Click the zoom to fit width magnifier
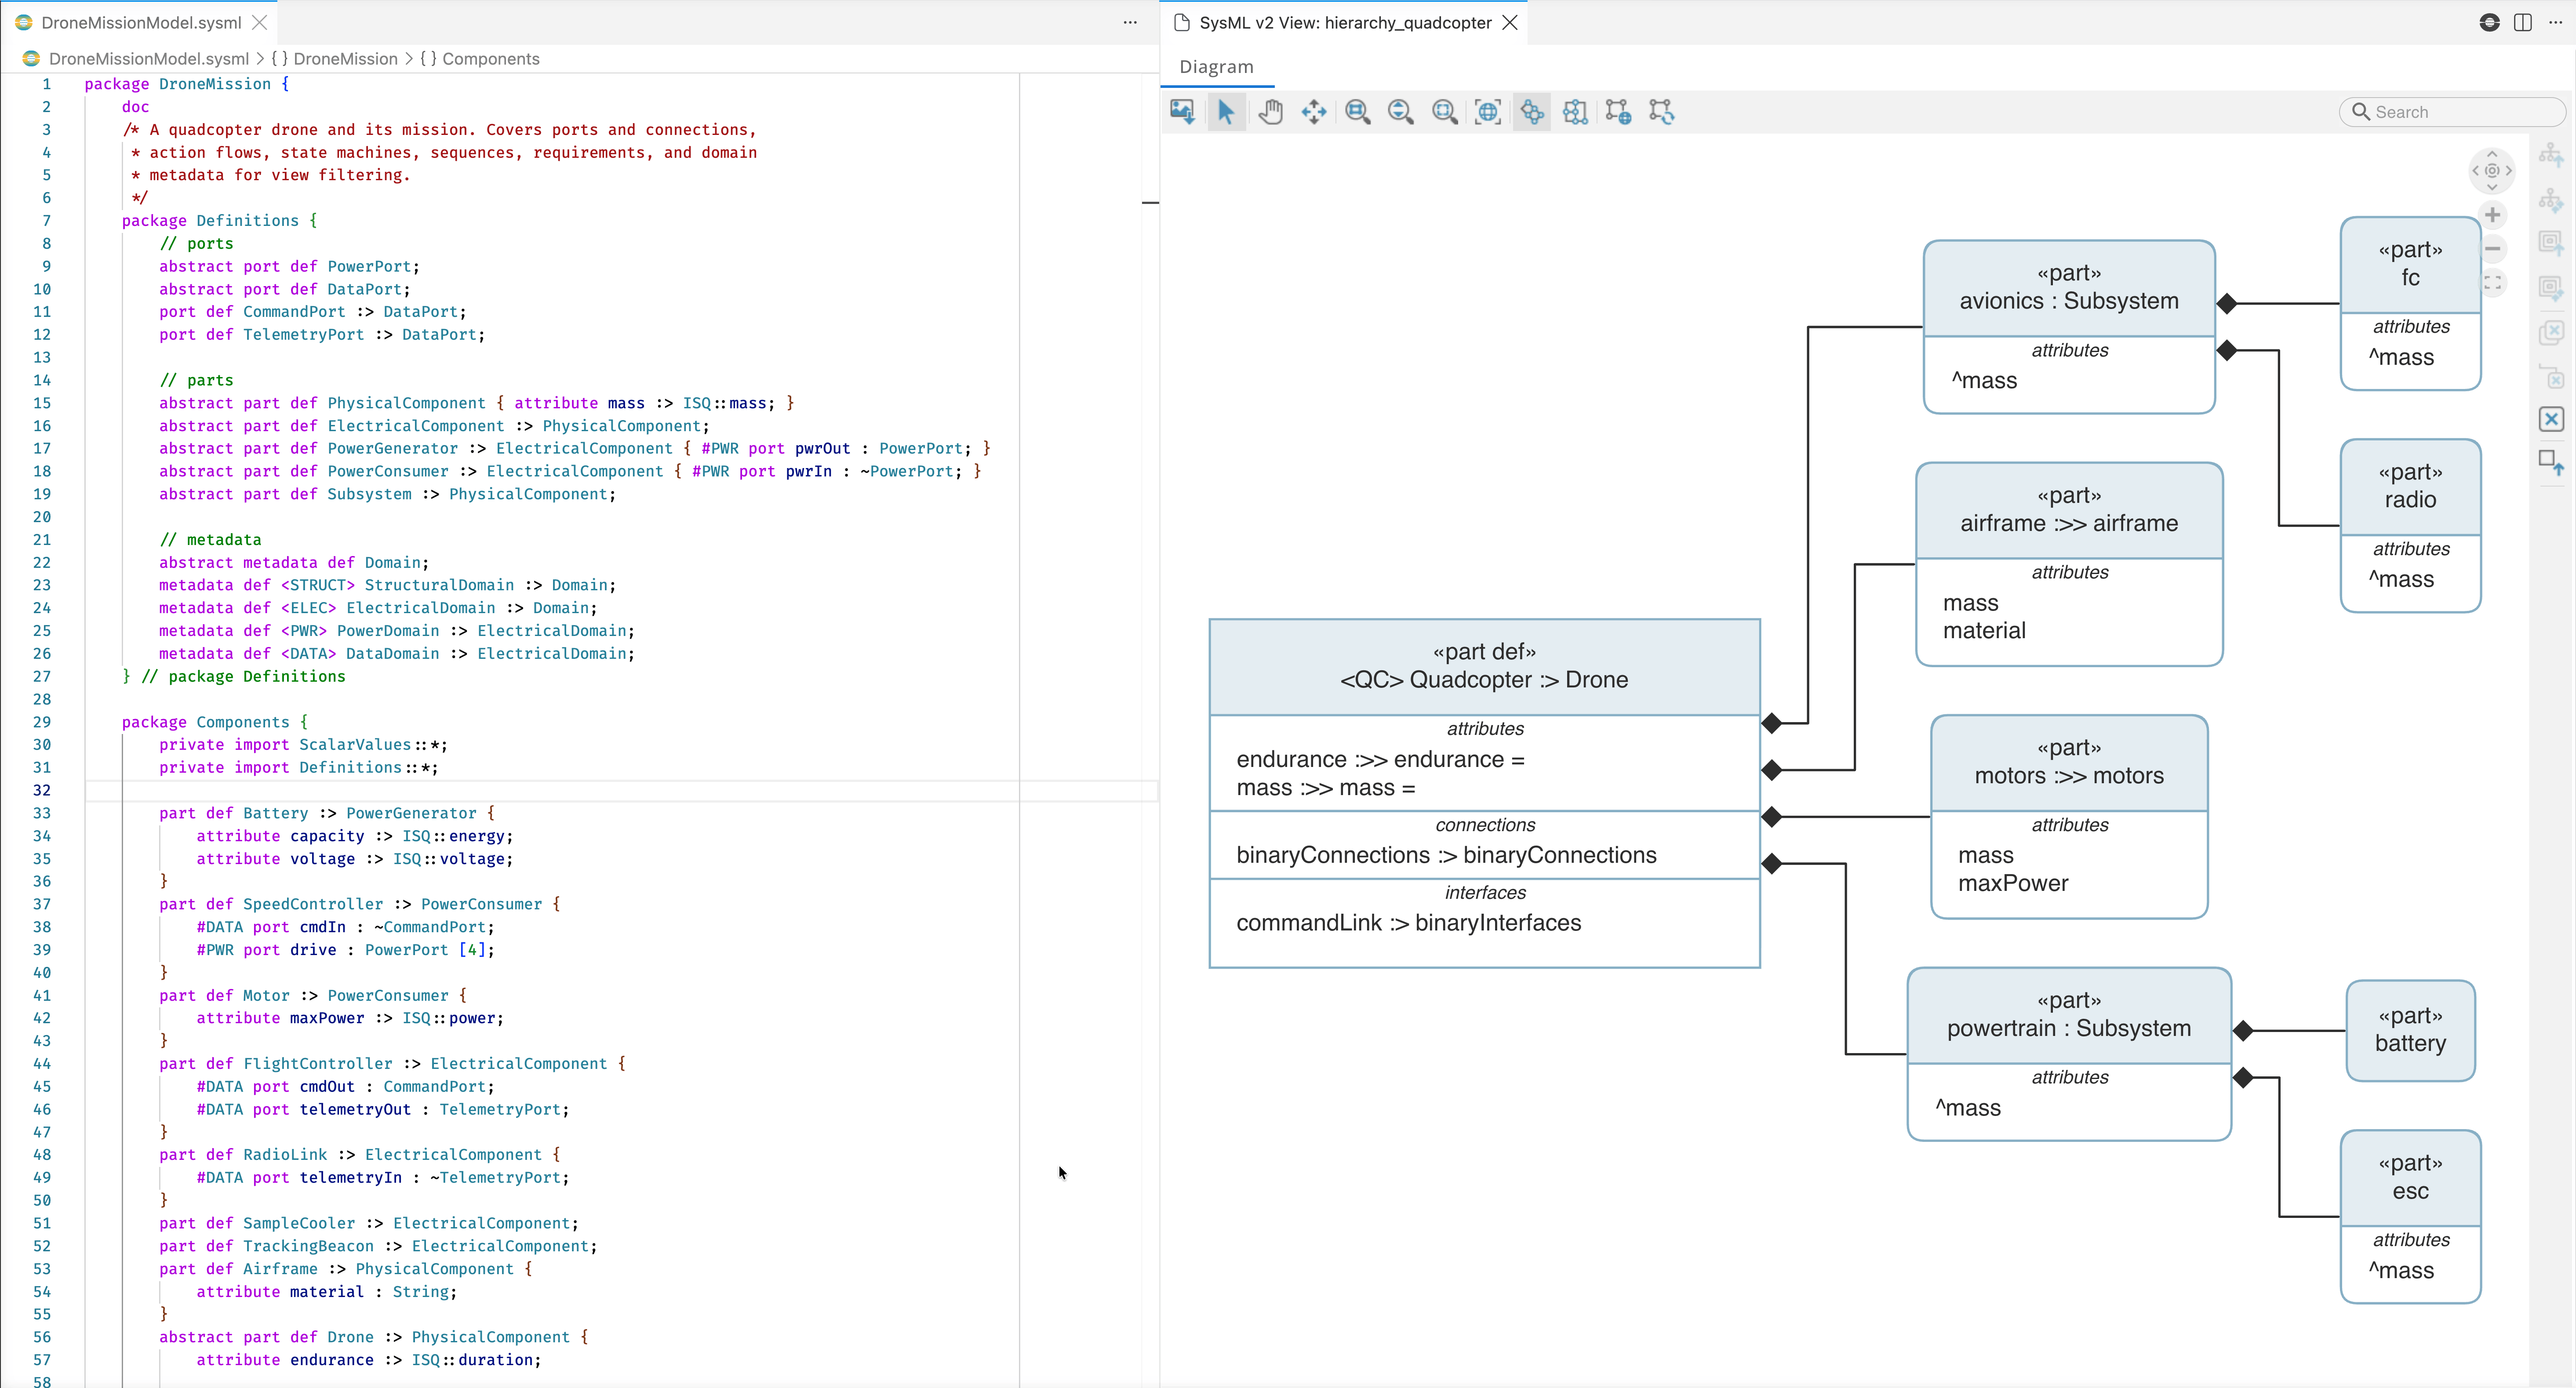The image size is (2576, 1388). click(x=1358, y=112)
